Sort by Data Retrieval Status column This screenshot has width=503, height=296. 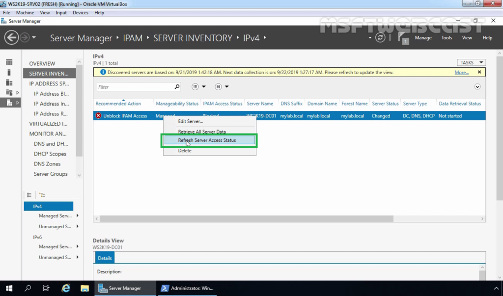460,104
